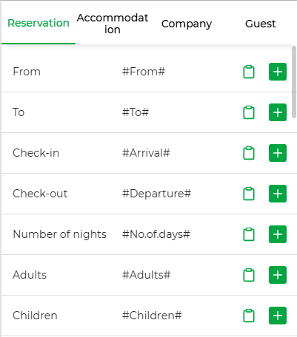Viewport: 297px width, 337px height.
Task: Click the vertical scrollbar thumb
Action: (294, 82)
